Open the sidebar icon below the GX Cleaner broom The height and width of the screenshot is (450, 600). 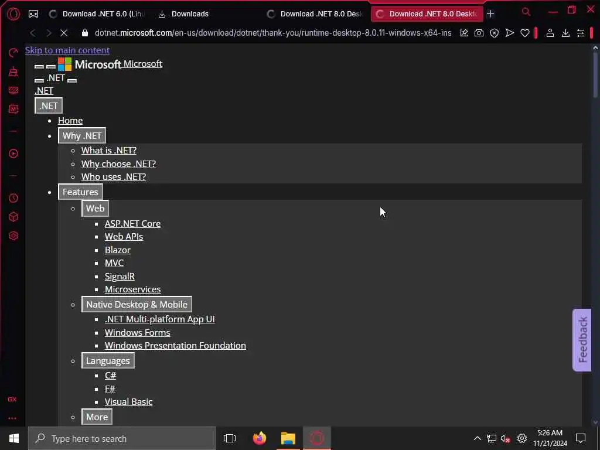pyautogui.click(x=13, y=90)
